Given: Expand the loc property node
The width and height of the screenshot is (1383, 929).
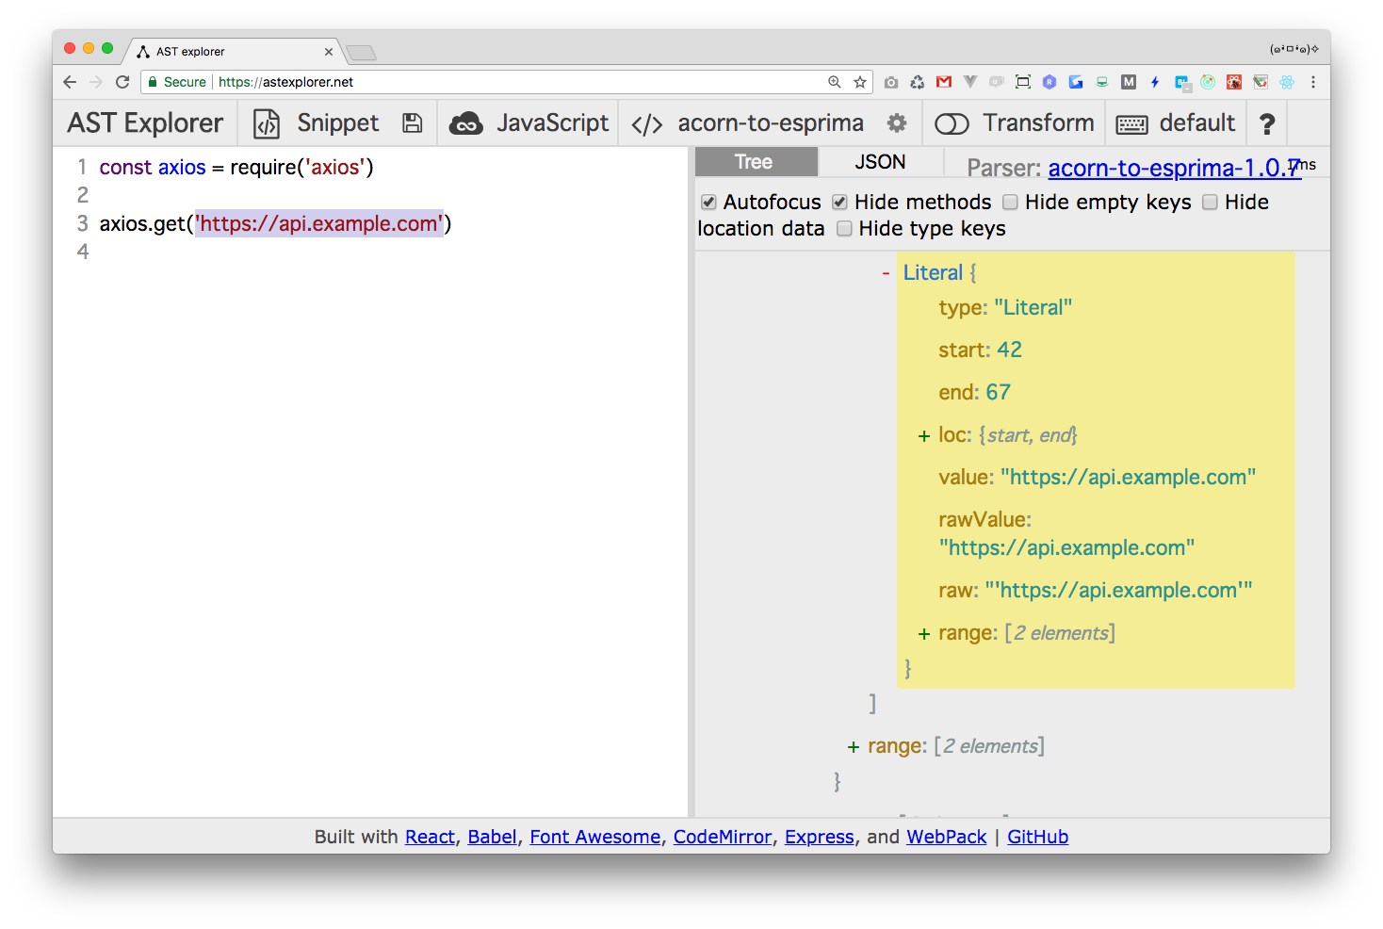Looking at the screenshot, I should pyautogui.click(x=923, y=435).
